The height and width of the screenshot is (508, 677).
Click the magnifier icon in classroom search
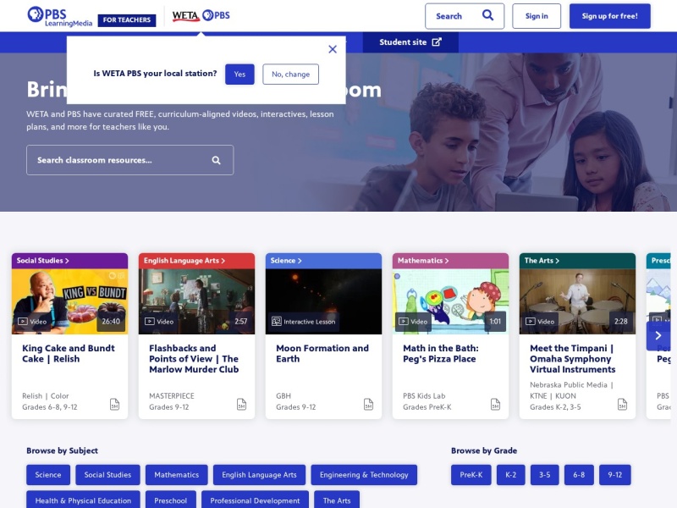pyautogui.click(x=217, y=160)
